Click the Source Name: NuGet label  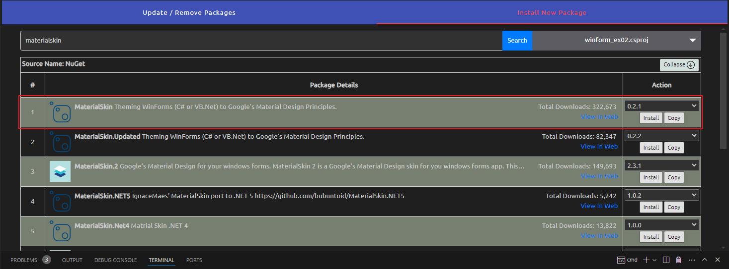coord(54,64)
